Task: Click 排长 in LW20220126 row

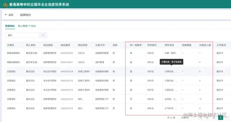Action: [80, 99]
